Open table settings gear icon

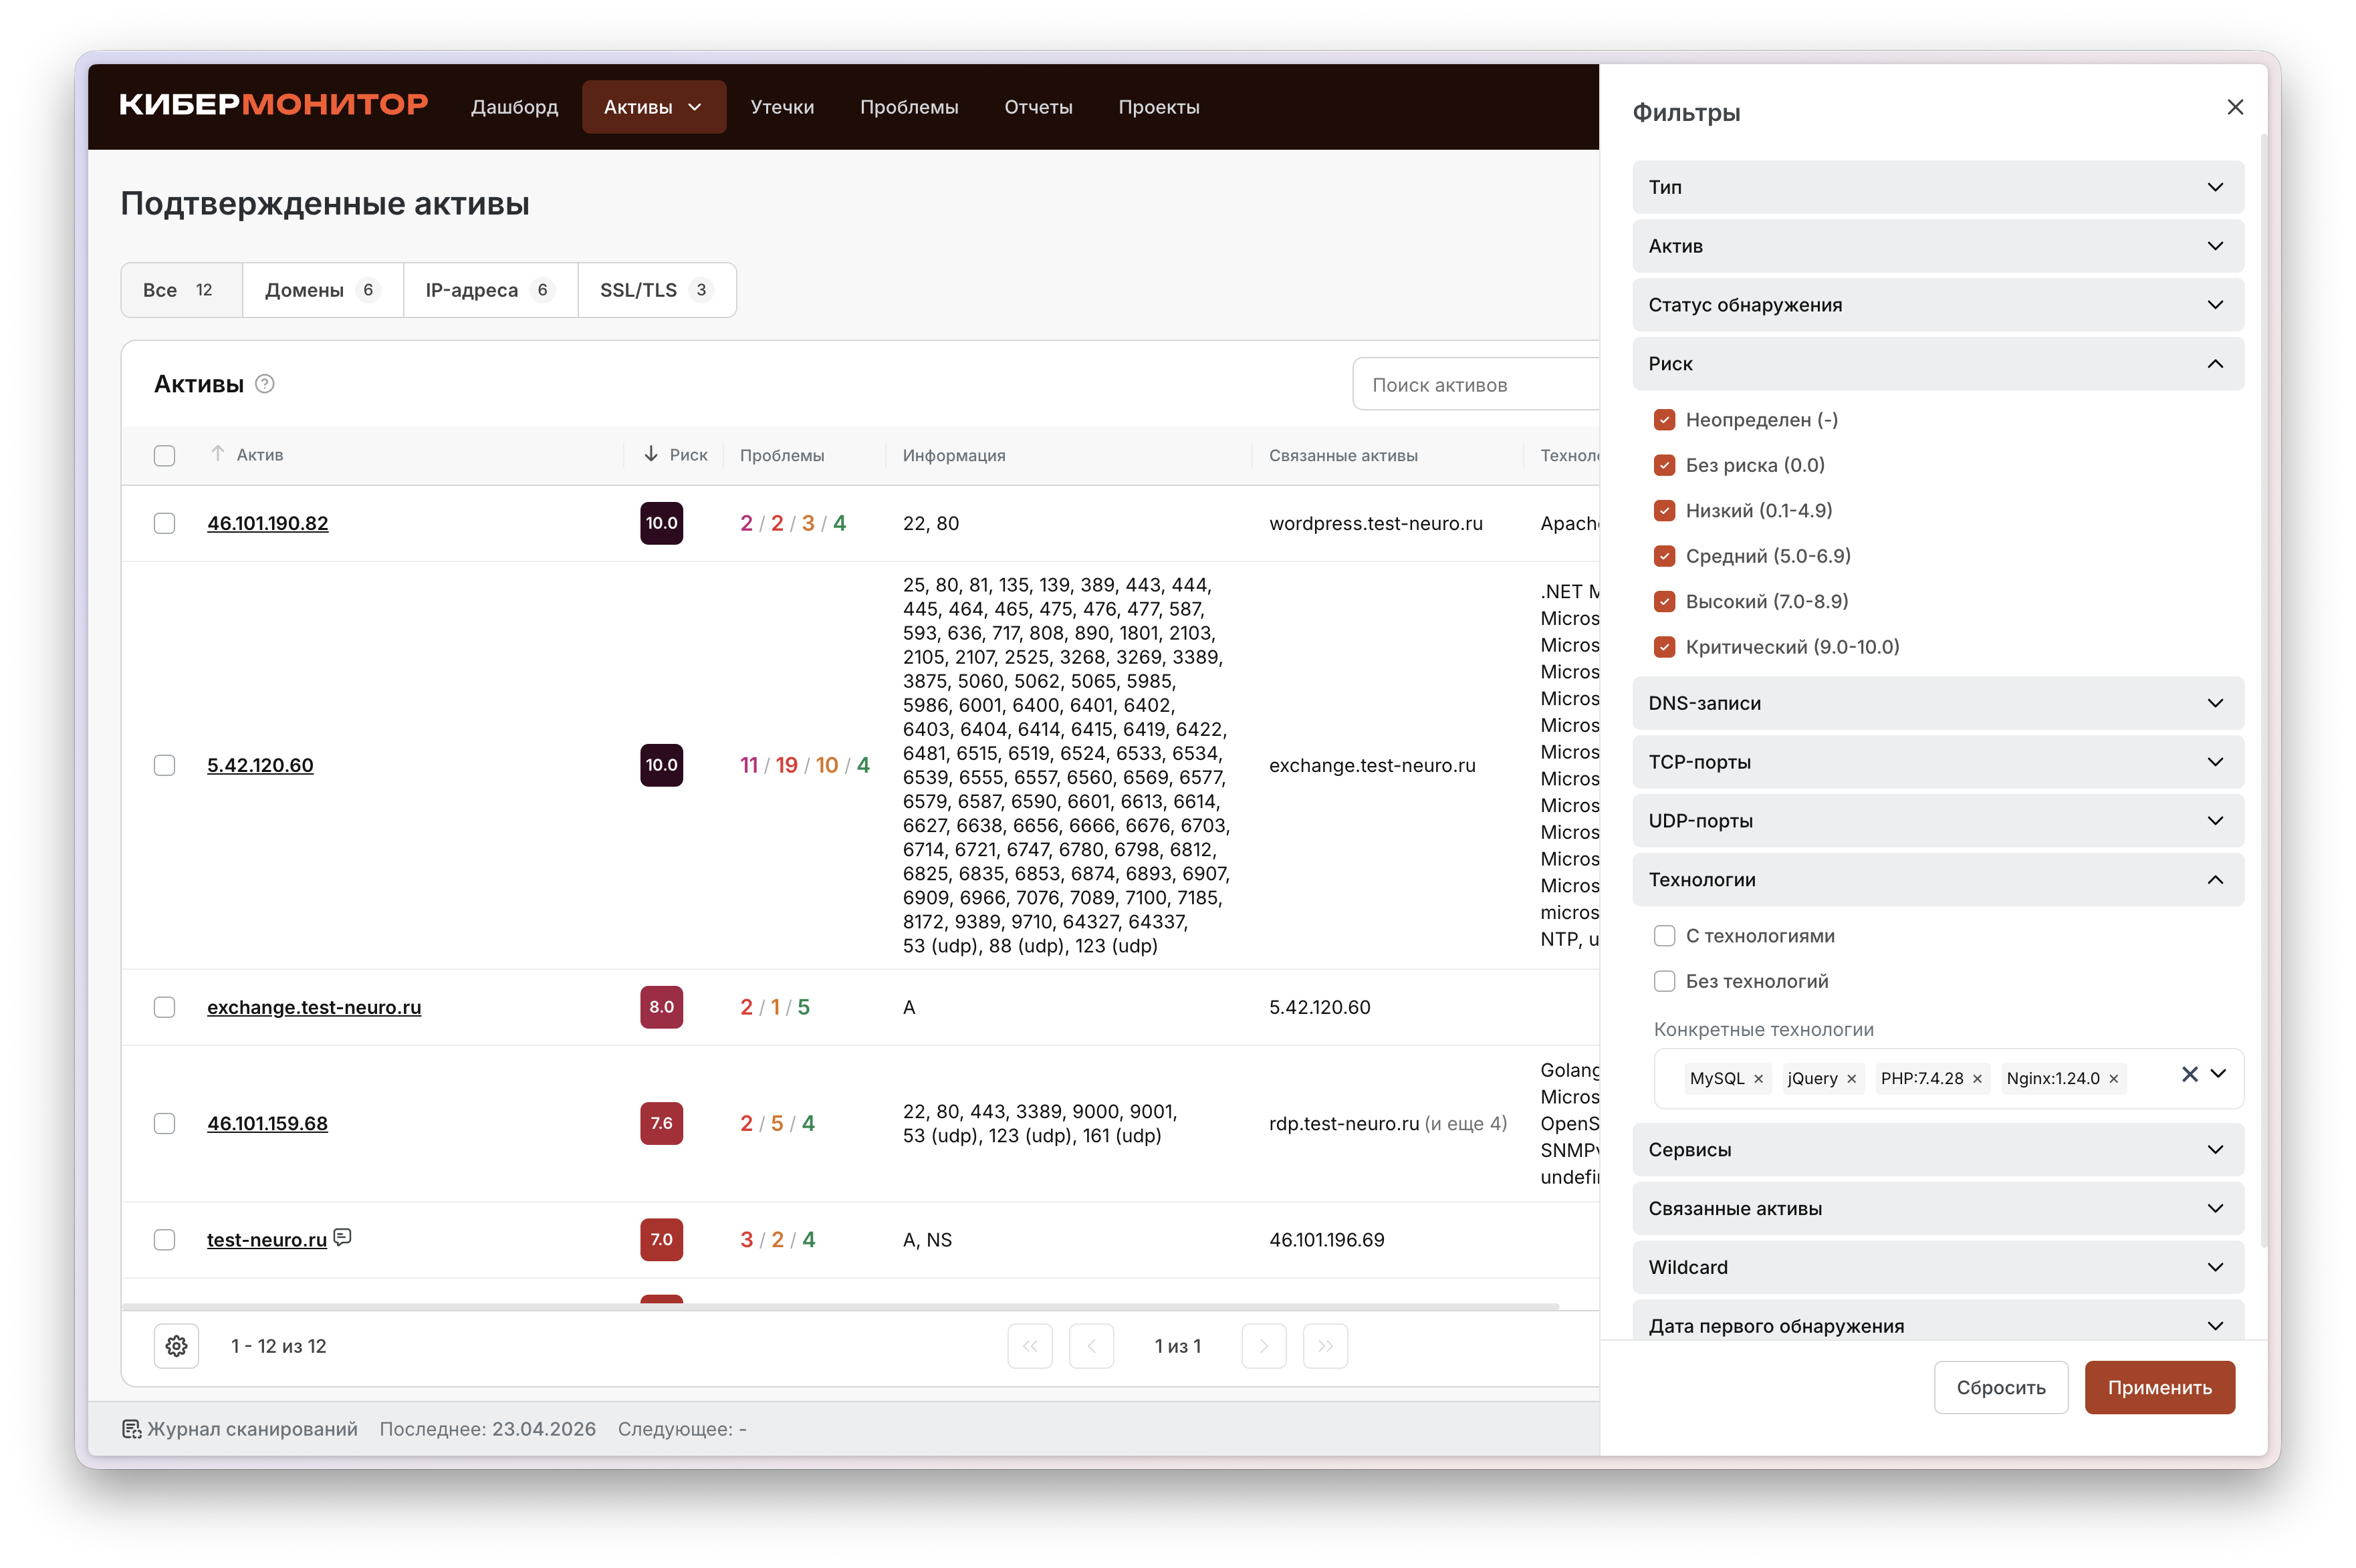[177, 1346]
